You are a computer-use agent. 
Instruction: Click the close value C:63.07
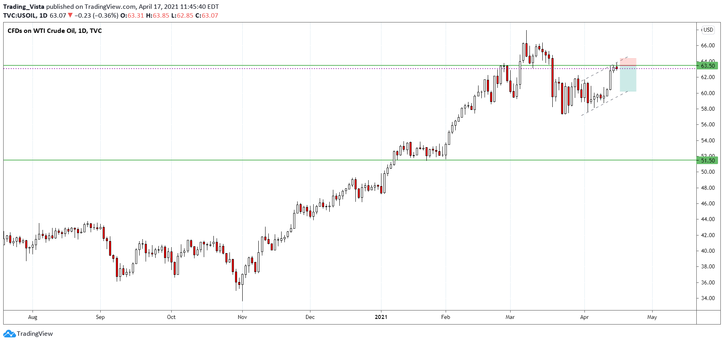[207, 15]
